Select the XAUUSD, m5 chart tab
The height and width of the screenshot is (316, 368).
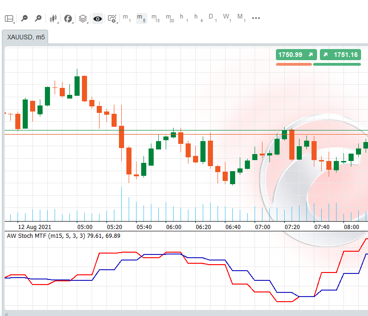click(x=25, y=37)
